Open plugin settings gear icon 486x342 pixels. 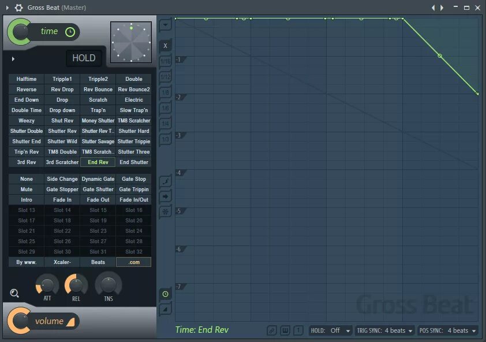18,8
